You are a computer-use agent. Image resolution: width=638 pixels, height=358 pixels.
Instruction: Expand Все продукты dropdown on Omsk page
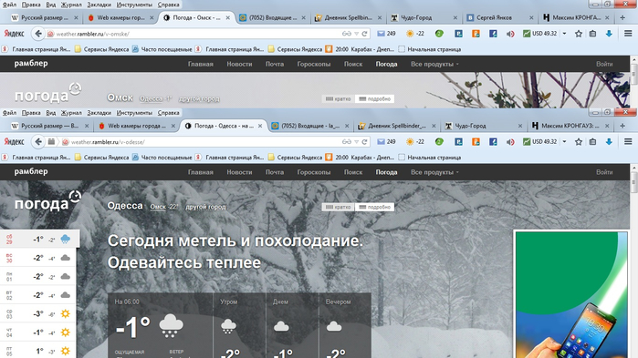point(434,64)
